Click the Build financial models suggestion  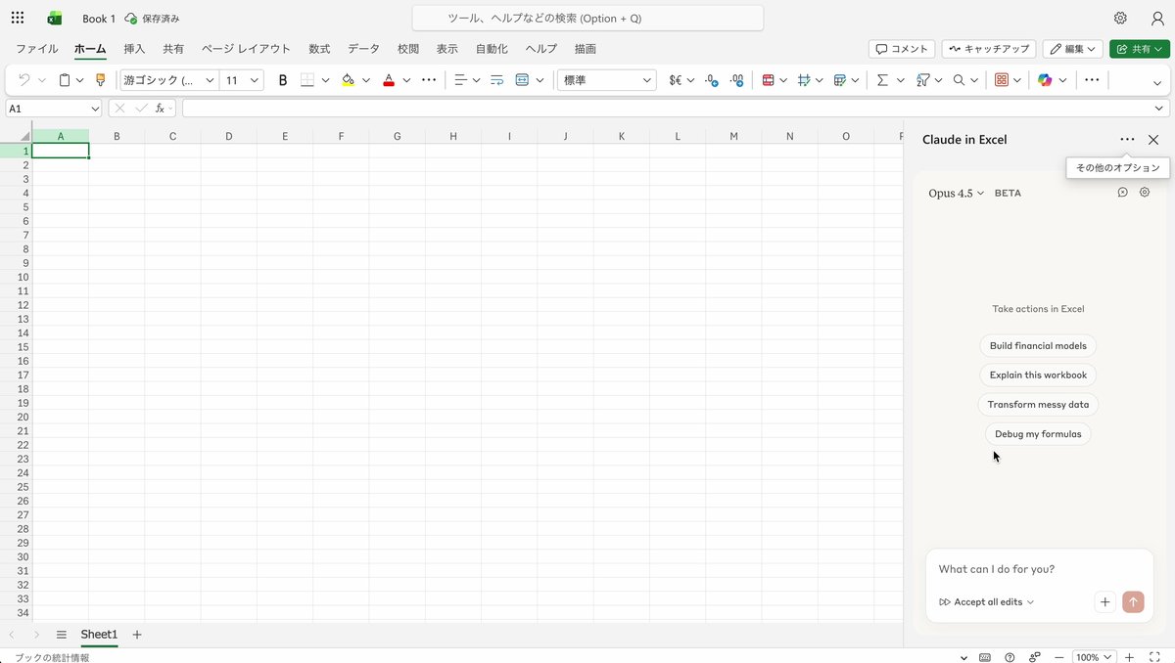click(x=1038, y=346)
